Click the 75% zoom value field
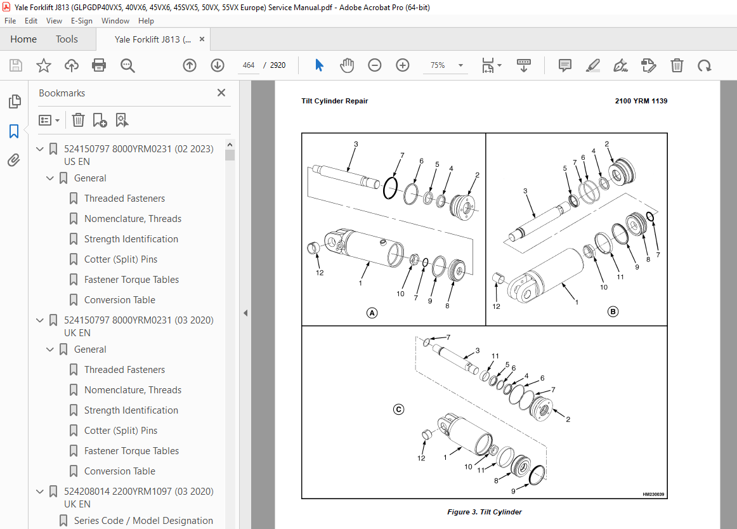This screenshot has width=737, height=529. click(438, 65)
